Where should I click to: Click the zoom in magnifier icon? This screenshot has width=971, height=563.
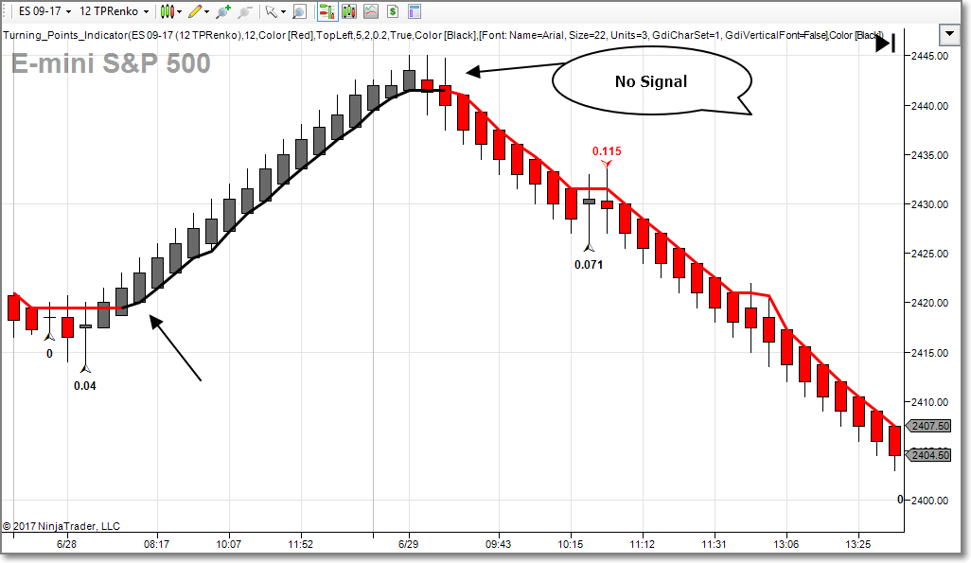(223, 11)
